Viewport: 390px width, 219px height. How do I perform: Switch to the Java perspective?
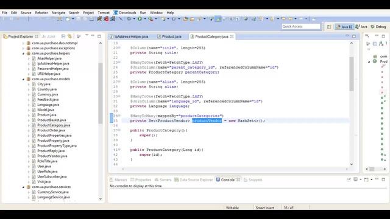pyautogui.click(x=361, y=27)
